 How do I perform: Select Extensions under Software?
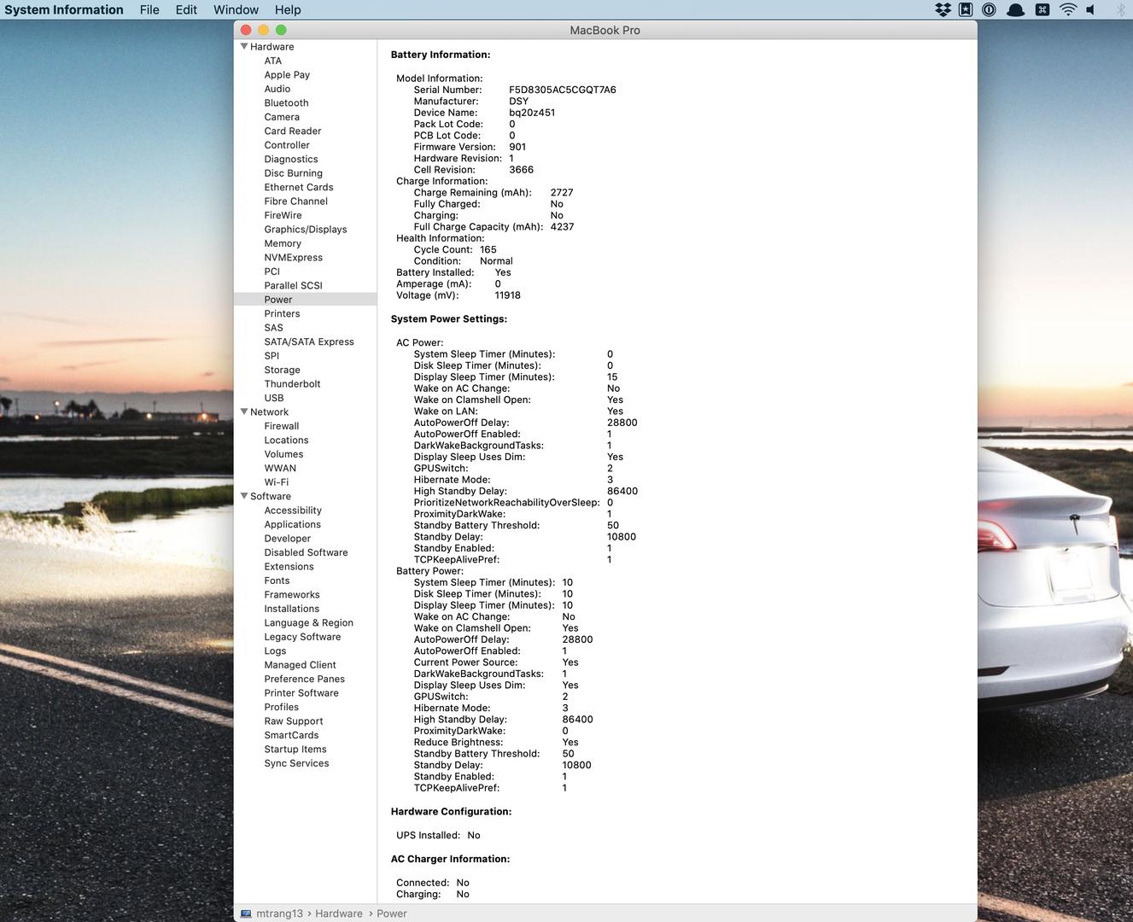coord(289,567)
